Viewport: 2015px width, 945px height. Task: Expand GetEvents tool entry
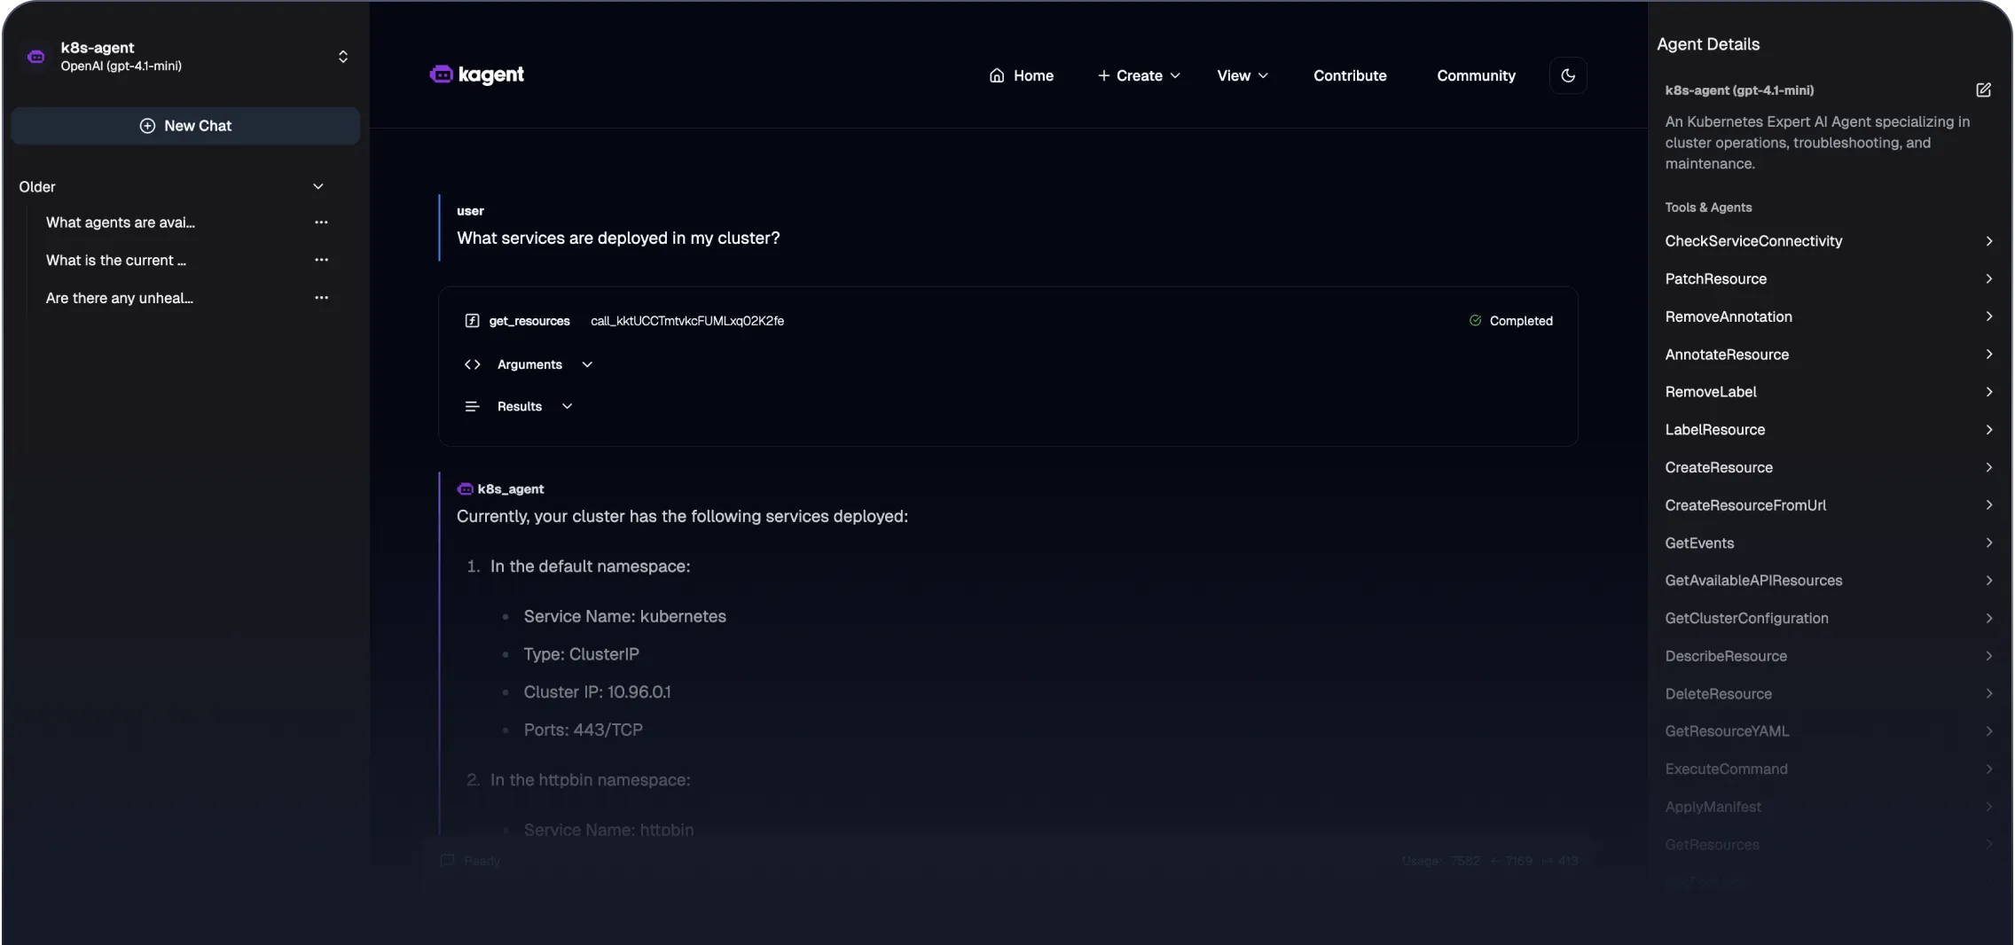coord(1828,543)
